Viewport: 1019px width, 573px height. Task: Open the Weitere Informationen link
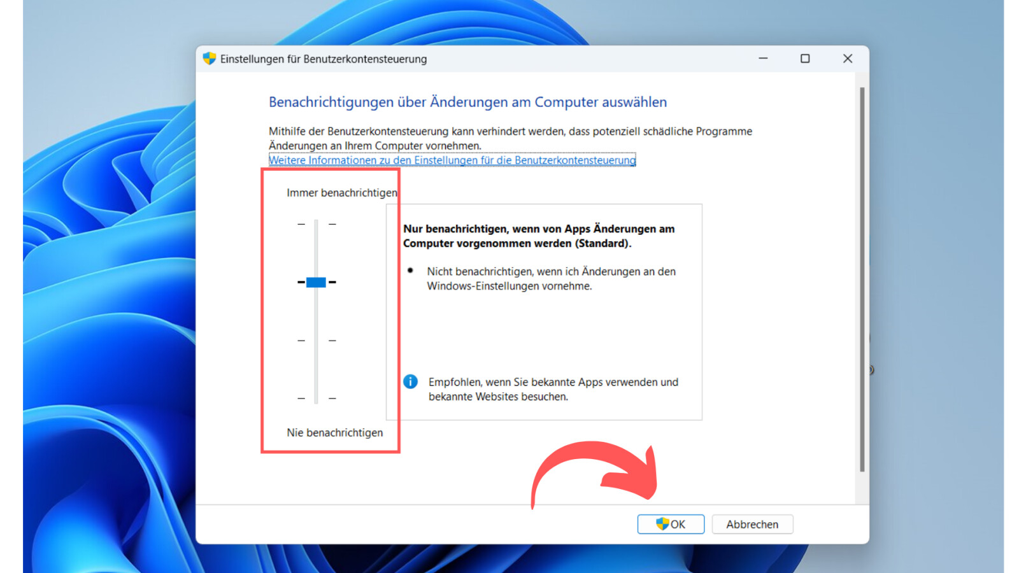452,160
